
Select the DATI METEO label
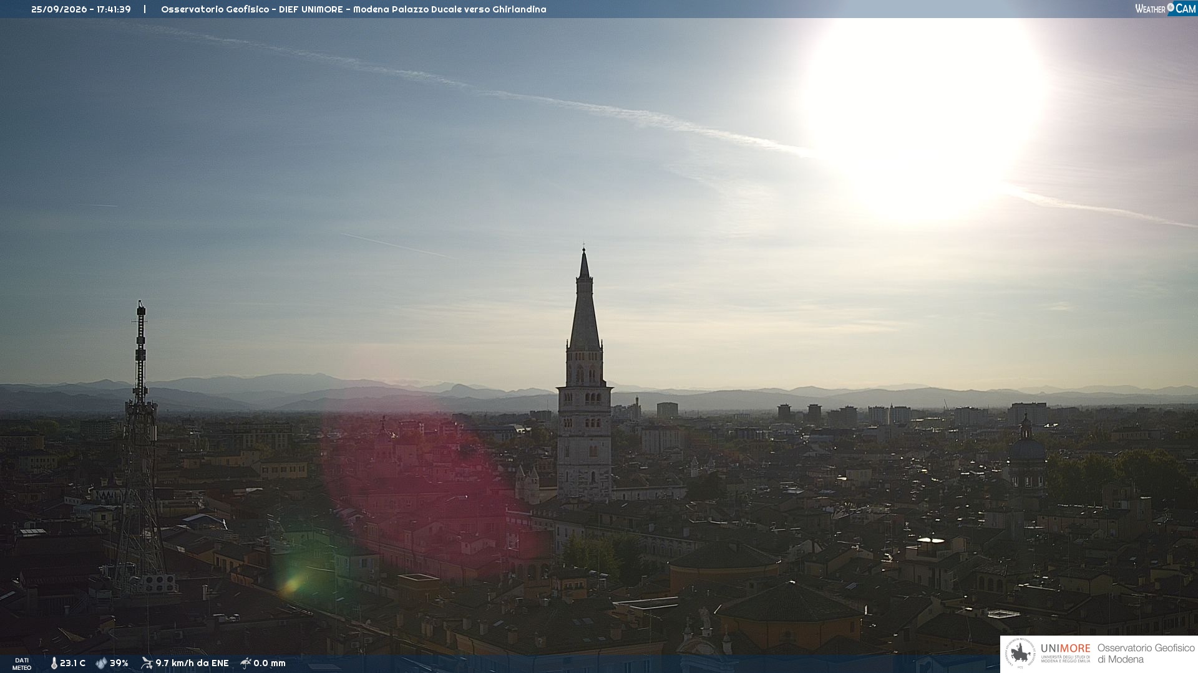click(x=22, y=664)
